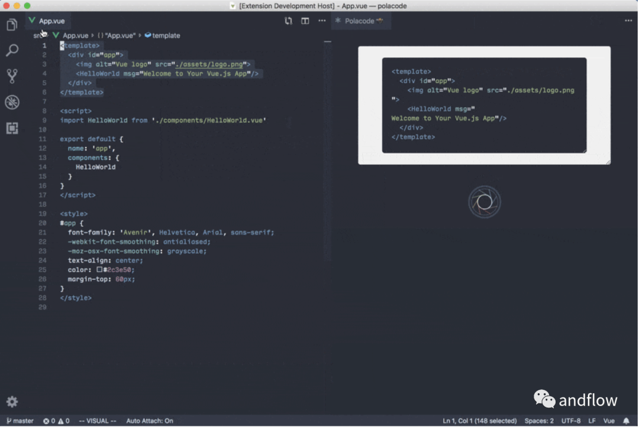Viewport: 639px width, 427px height.
Task: Open the Extensions view in activity bar
Action: (12, 128)
